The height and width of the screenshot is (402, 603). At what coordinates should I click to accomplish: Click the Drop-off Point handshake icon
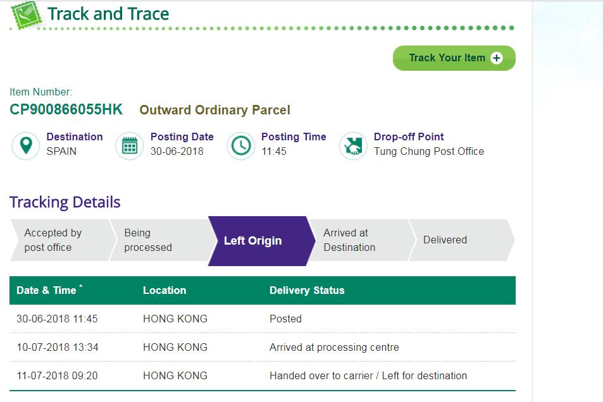click(x=352, y=145)
